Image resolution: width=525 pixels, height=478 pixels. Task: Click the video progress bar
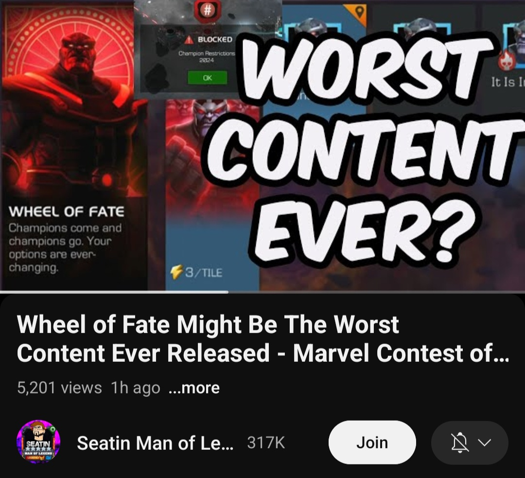(262, 292)
